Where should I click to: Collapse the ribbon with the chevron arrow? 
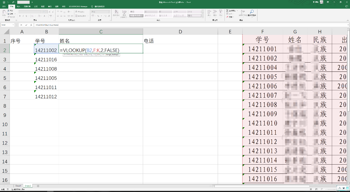(348, 21)
